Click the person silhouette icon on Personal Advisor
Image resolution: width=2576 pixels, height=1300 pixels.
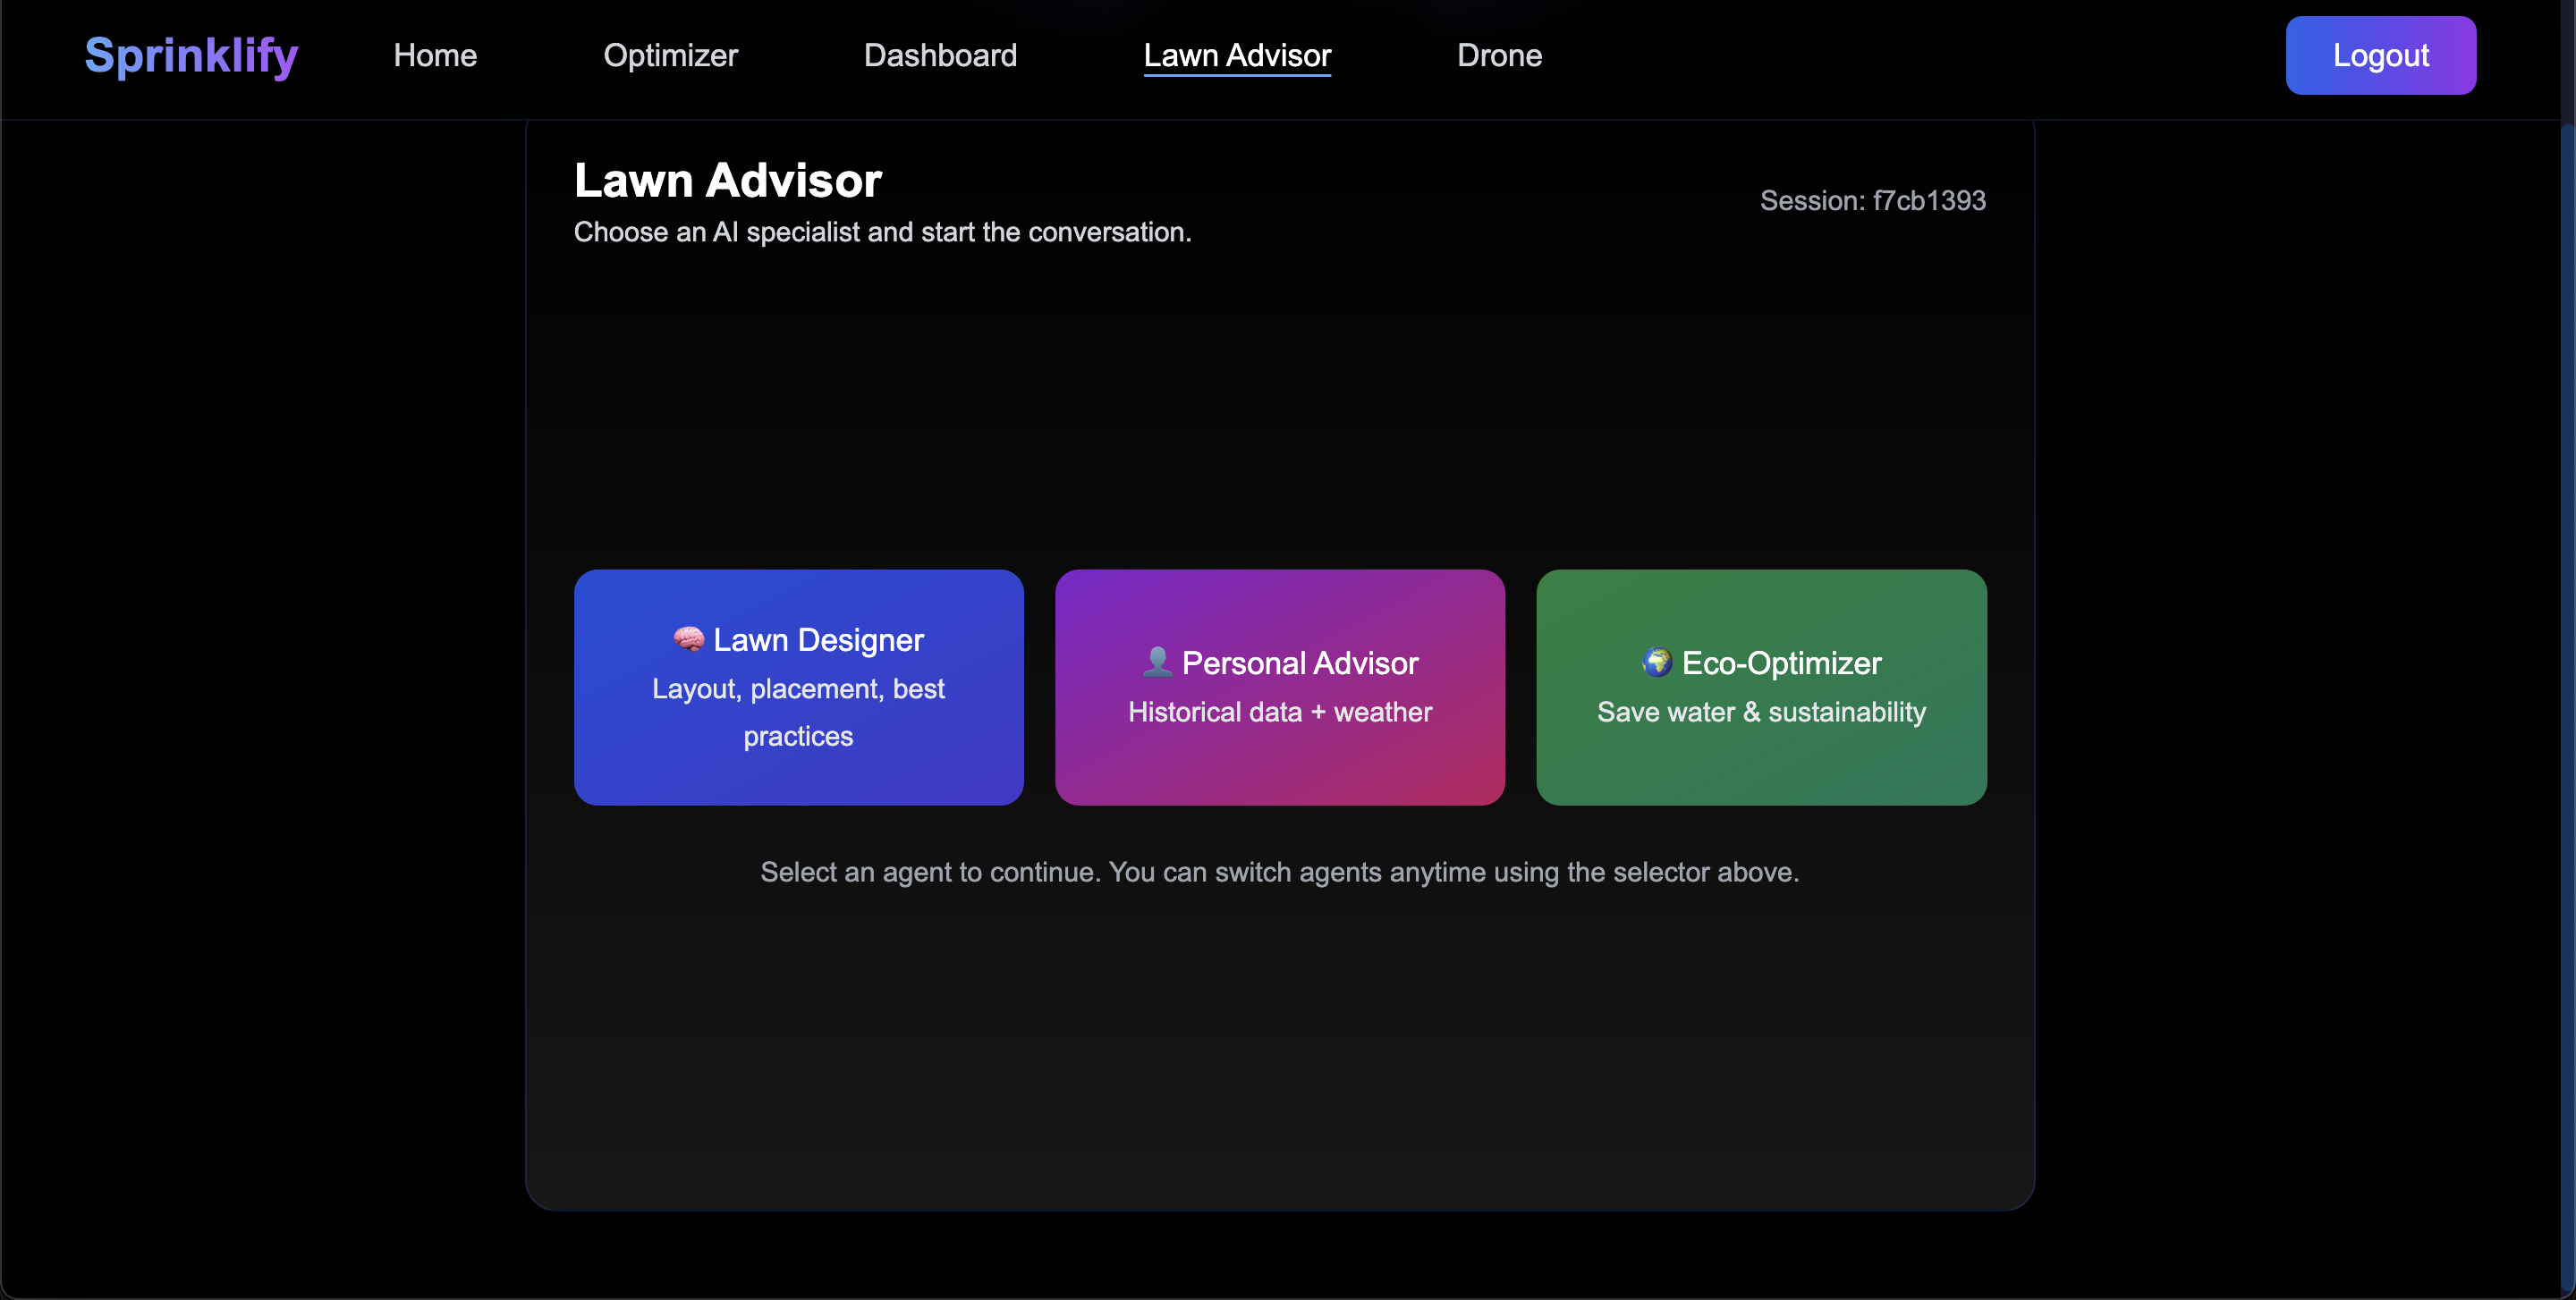tap(1157, 662)
